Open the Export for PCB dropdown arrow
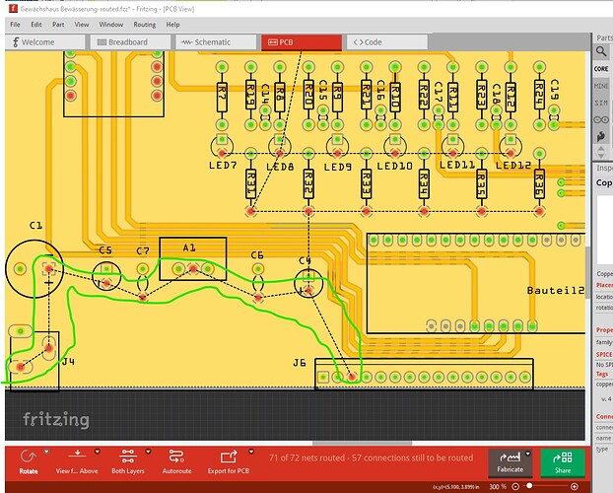 click(x=251, y=452)
